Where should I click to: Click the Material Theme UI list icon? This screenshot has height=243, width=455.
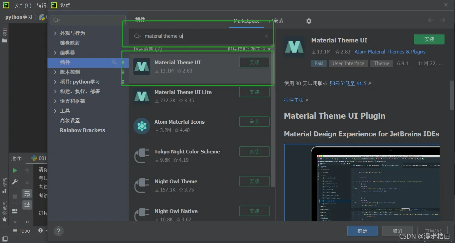(142, 66)
